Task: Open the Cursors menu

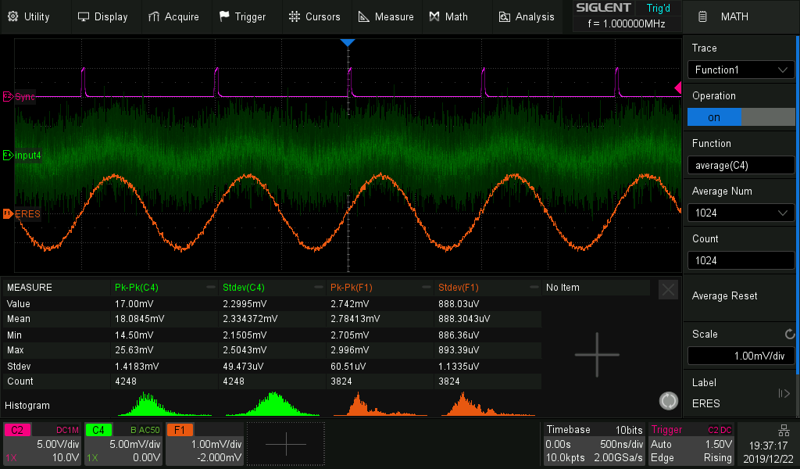Action: click(x=314, y=16)
